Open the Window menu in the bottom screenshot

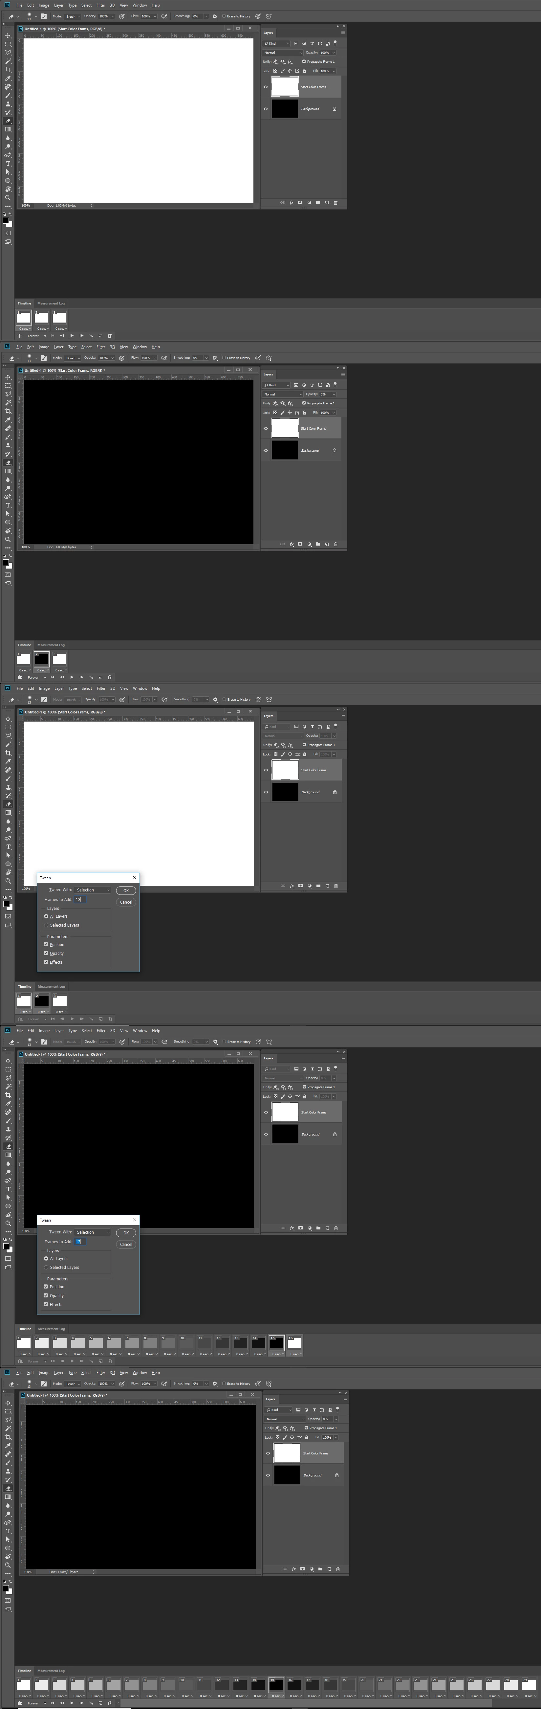[140, 1373]
